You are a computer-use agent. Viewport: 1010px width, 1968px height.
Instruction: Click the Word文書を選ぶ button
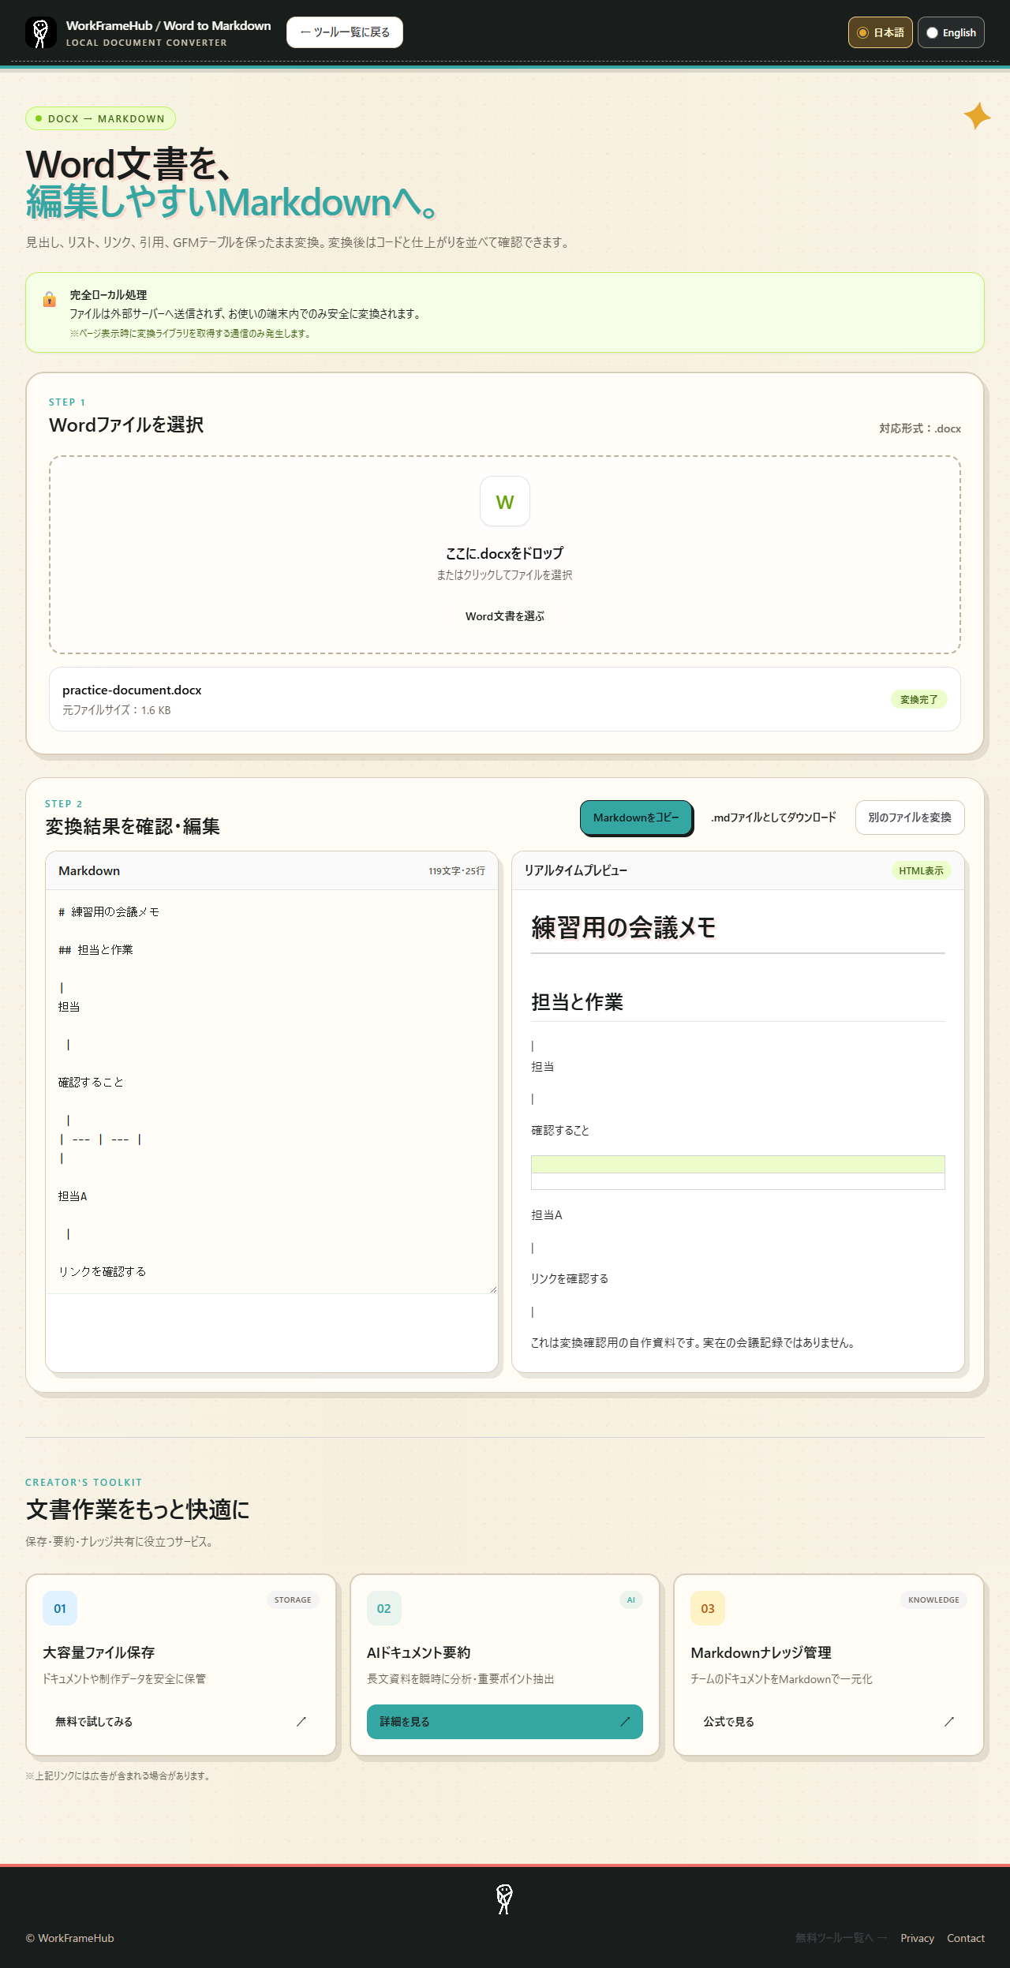[505, 616]
